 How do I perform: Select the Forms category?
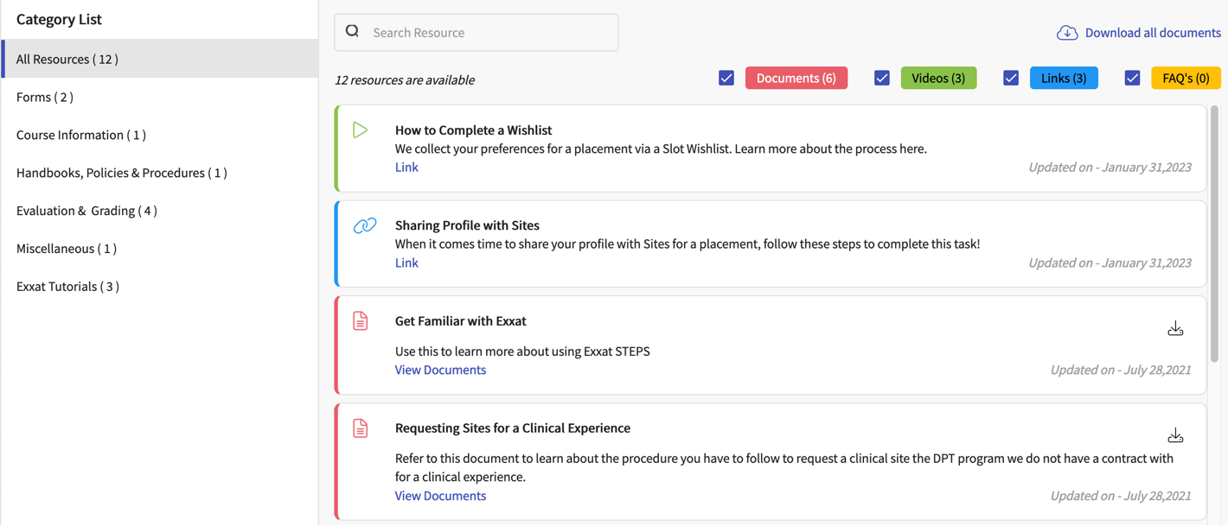44,97
